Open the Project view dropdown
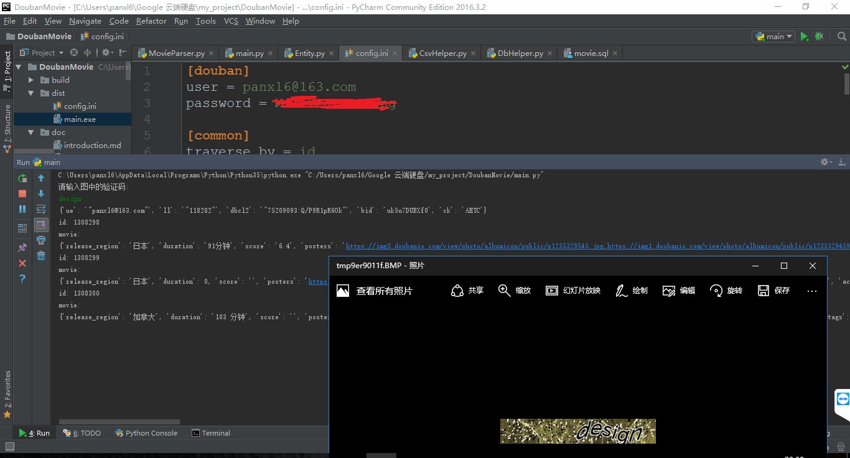850x458 pixels. click(x=43, y=53)
